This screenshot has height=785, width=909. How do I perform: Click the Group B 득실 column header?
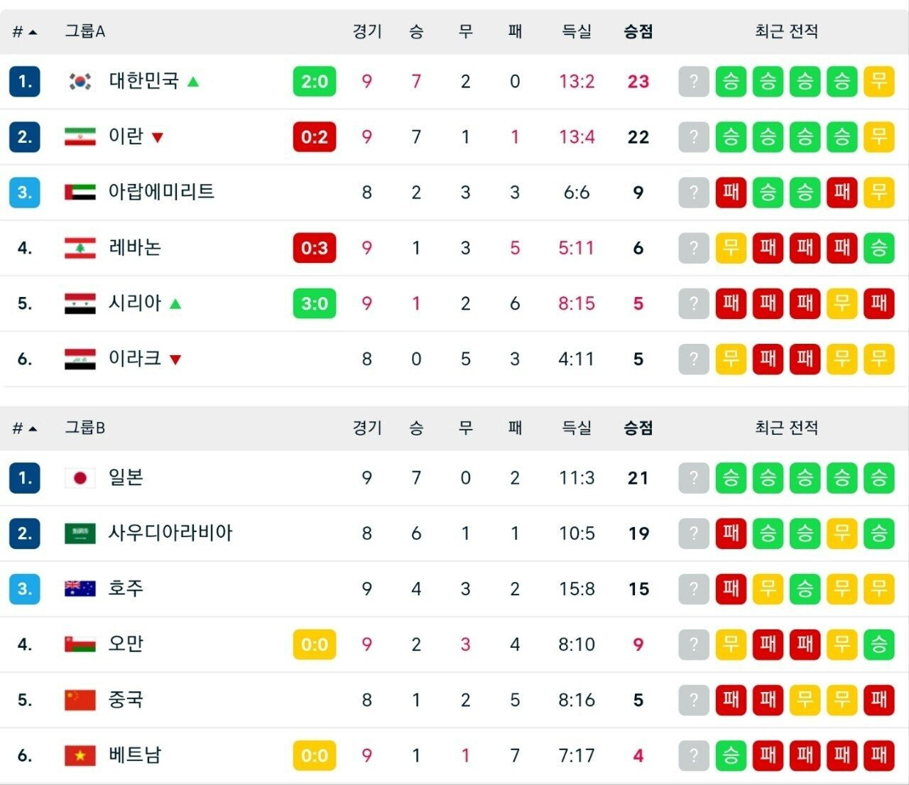[x=576, y=428]
